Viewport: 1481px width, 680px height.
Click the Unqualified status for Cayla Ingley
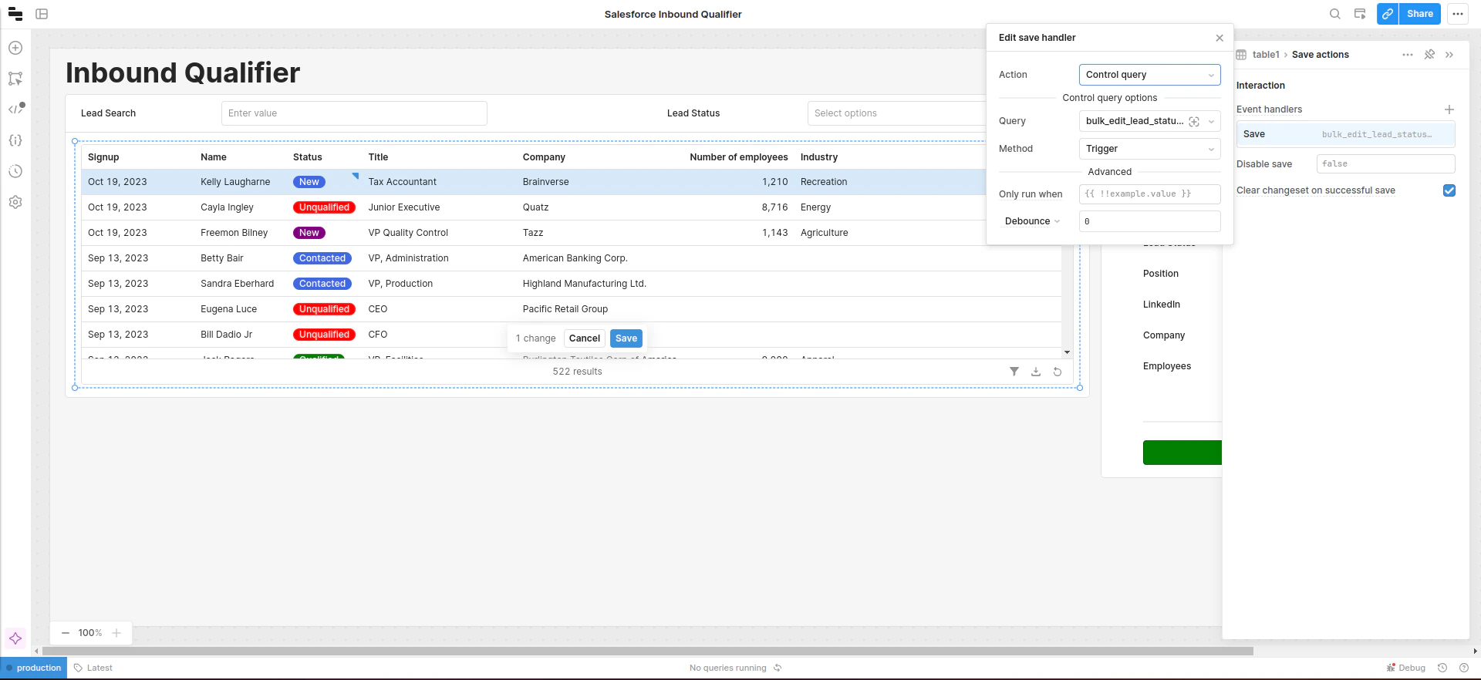click(x=324, y=207)
